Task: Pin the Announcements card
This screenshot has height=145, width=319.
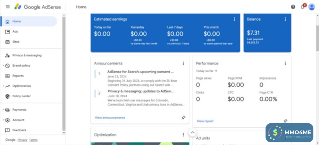Action: [x=183, y=118]
